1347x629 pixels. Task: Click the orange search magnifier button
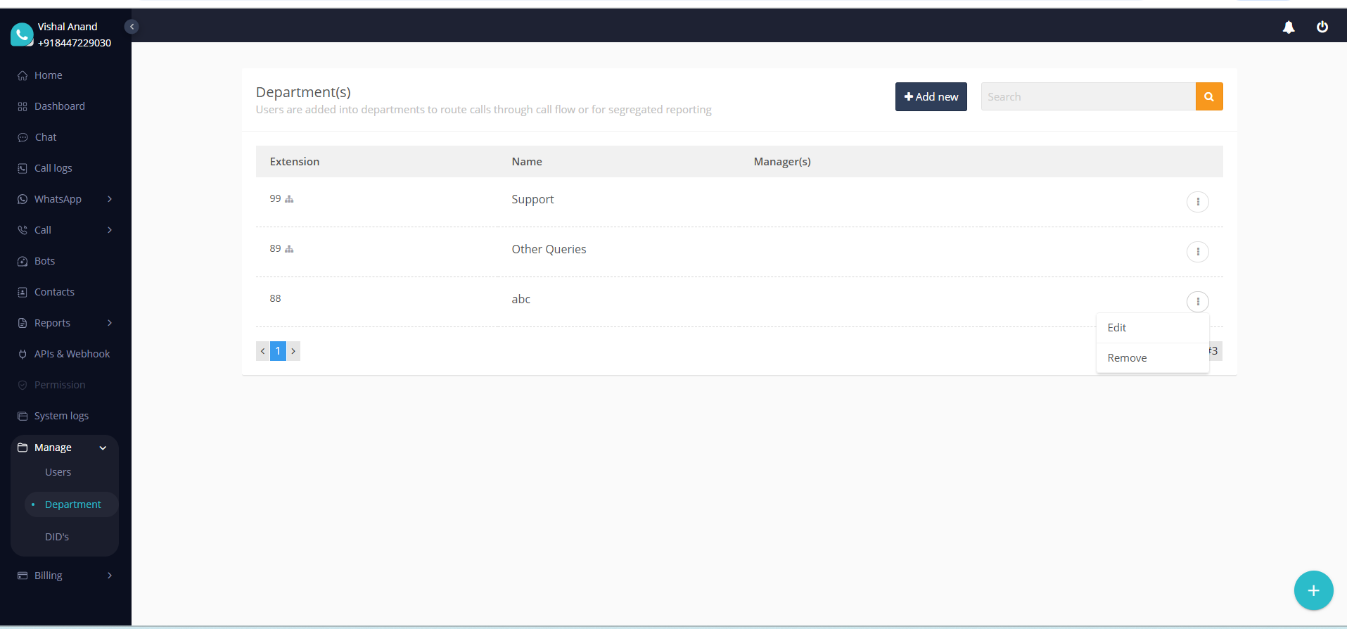coord(1208,96)
